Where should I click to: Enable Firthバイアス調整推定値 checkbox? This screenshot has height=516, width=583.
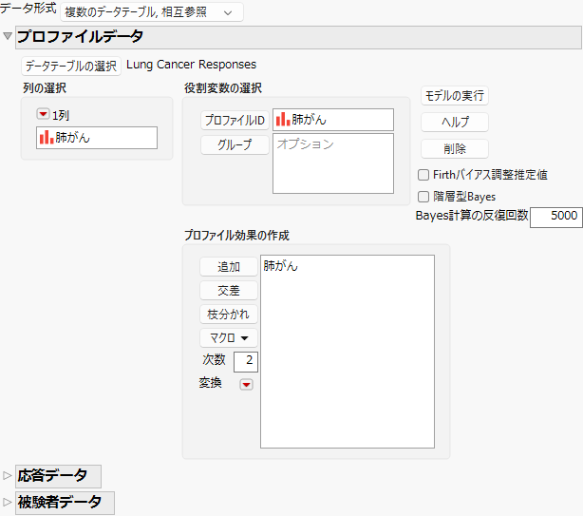click(x=423, y=175)
